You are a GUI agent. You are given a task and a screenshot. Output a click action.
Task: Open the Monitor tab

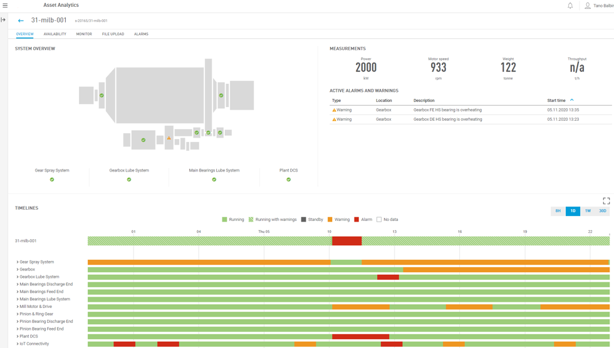(x=84, y=34)
